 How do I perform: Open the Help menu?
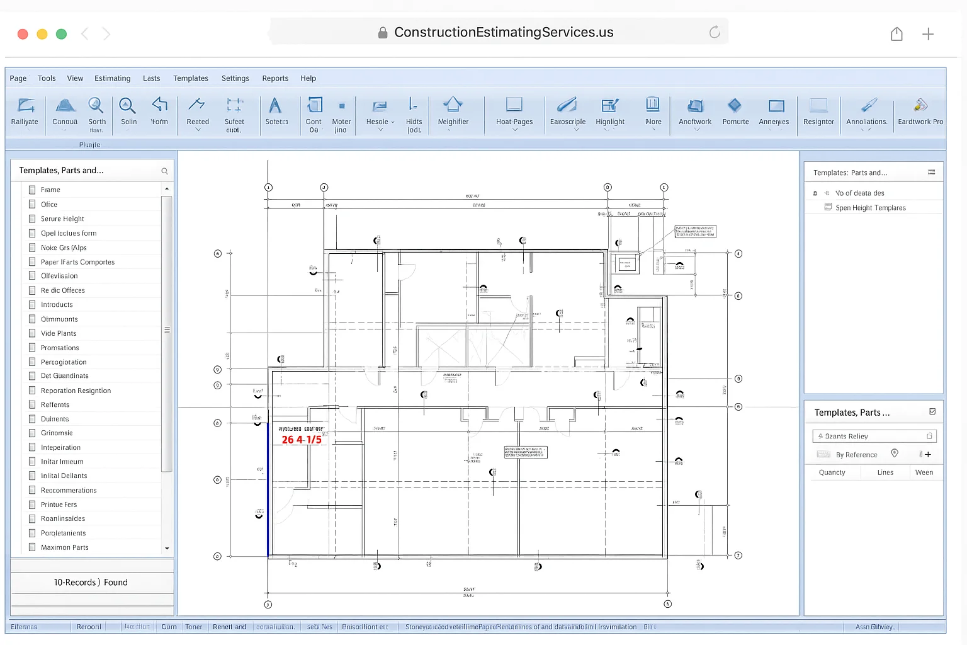[x=308, y=78]
